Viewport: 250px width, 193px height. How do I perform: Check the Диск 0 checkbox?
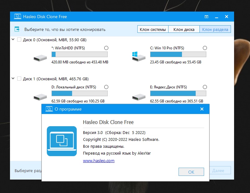click(x=19, y=40)
